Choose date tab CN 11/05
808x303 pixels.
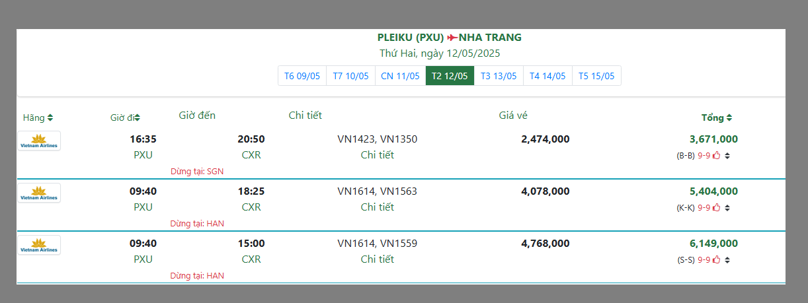pos(400,76)
